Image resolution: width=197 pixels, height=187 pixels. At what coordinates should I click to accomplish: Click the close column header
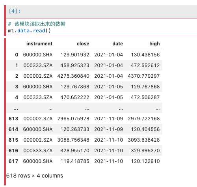[83, 44]
